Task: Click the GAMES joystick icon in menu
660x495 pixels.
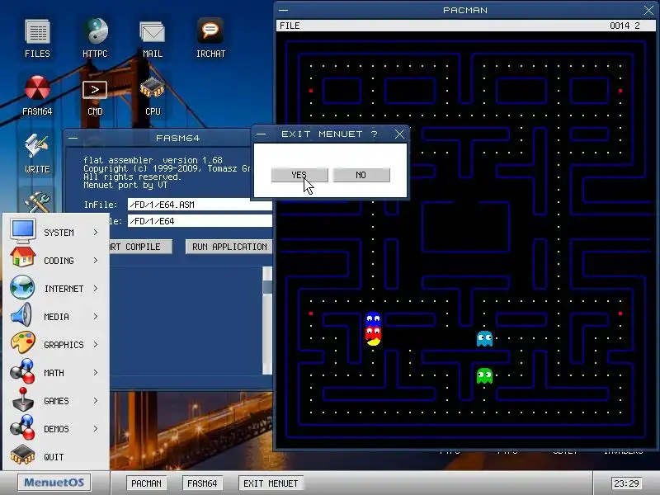Action: click(23, 399)
